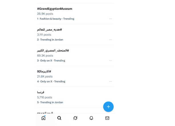Open the Notifications bell icon
175x126 pixels.
(91, 118)
